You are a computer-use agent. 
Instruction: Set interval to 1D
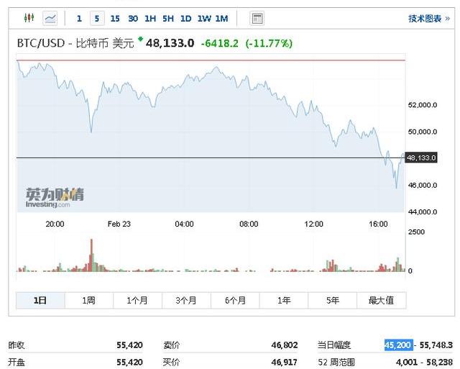[x=185, y=19]
